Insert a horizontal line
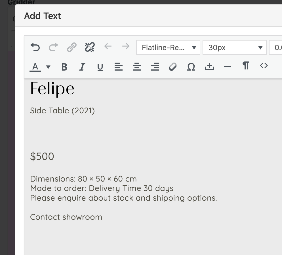282x255 pixels. 227,67
